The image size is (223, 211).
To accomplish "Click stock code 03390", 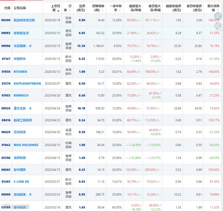I will (x=6, y=158).
